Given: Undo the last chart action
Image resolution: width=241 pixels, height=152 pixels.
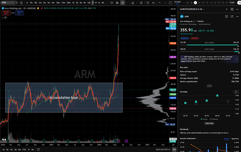Looking at the screenshot, I should click(x=160, y=2).
